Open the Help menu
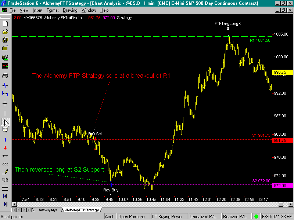 (x=104, y=10)
